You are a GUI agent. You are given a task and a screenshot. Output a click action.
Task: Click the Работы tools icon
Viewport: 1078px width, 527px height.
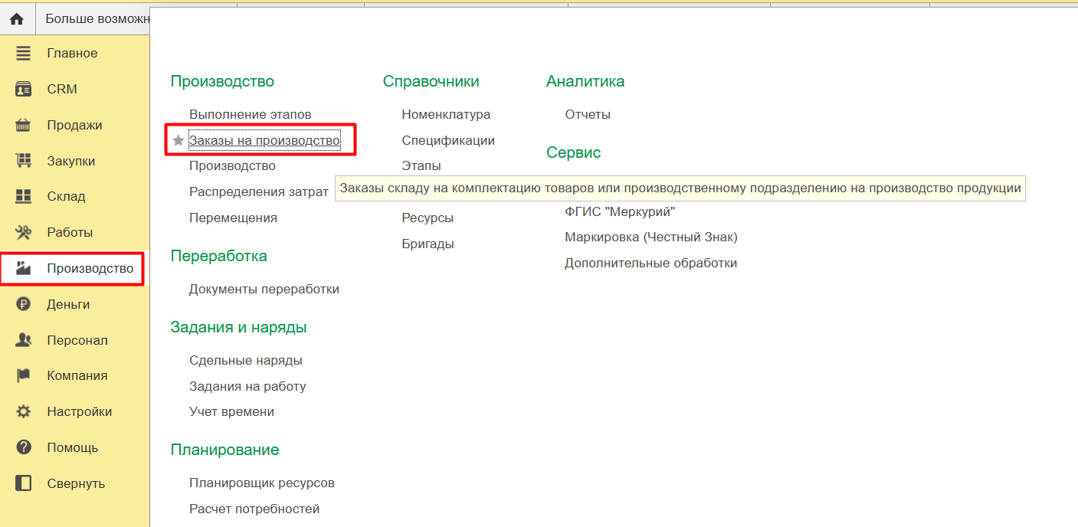pos(24,232)
